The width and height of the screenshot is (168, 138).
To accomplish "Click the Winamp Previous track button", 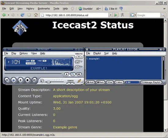I will pyautogui.click(x=7, y=80).
